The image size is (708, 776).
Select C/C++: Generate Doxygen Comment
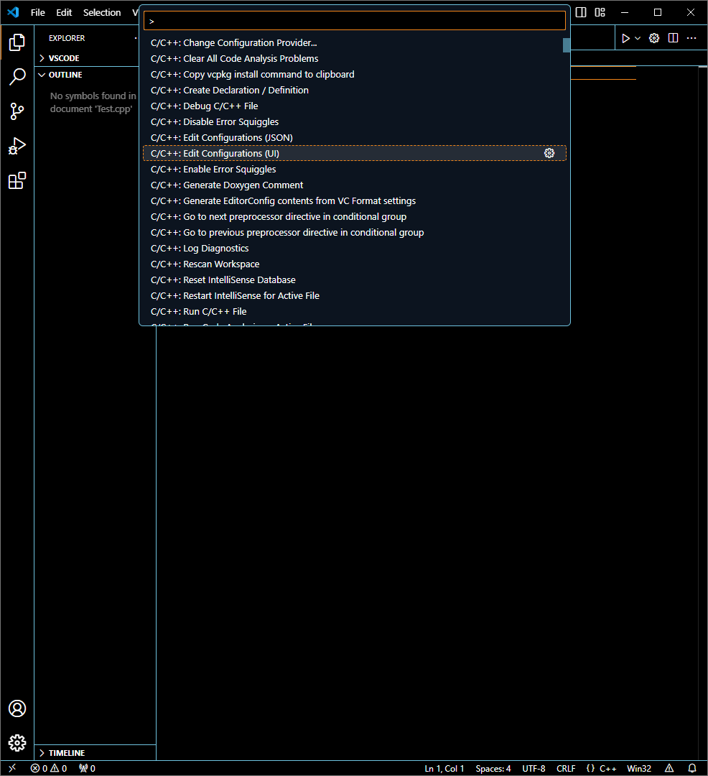coord(355,185)
